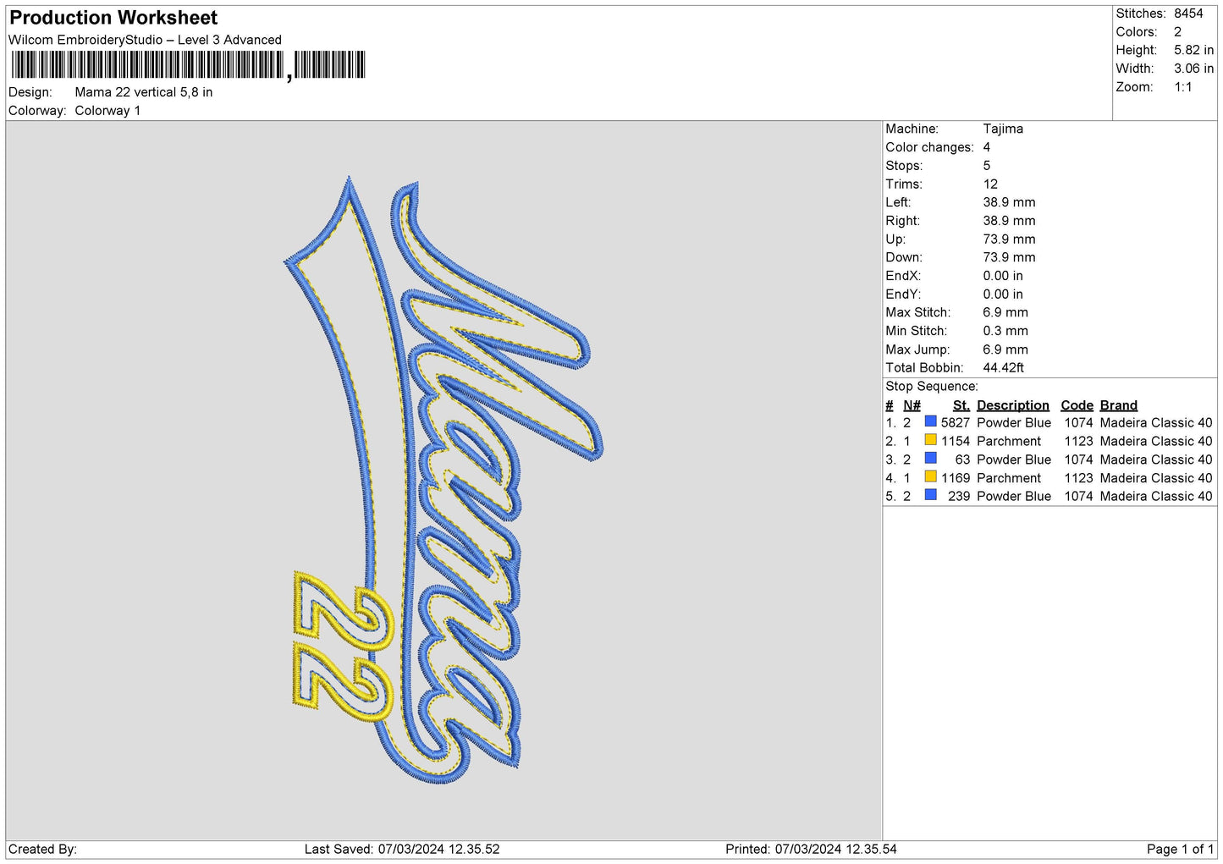Screen dimensions: 1223x864
Task: Click the Trims value 12
Action: pyautogui.click(x=990, y=184)
